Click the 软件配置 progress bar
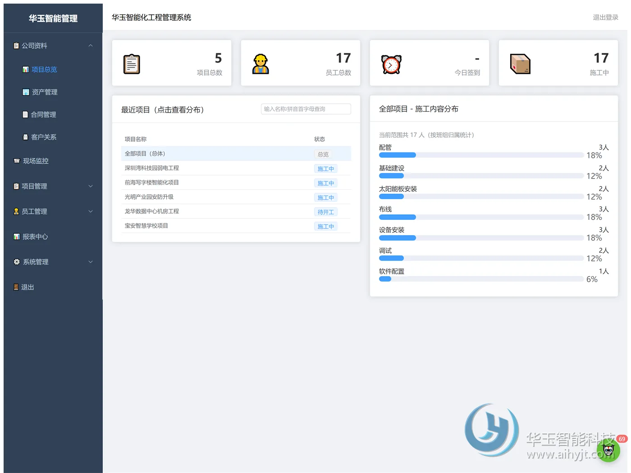 (481, 279)
